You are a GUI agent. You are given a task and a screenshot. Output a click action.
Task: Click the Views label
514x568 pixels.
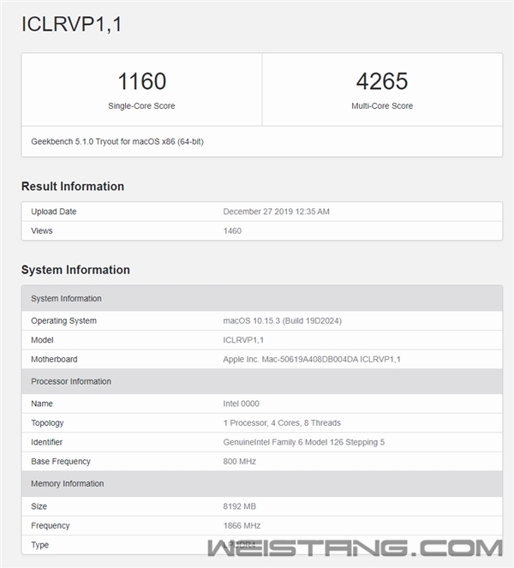[42, 230]
